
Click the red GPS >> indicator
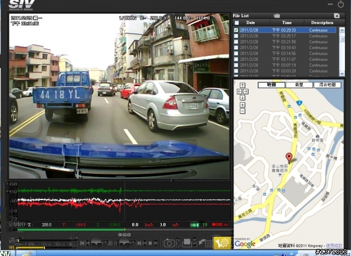tap(220, 224)
